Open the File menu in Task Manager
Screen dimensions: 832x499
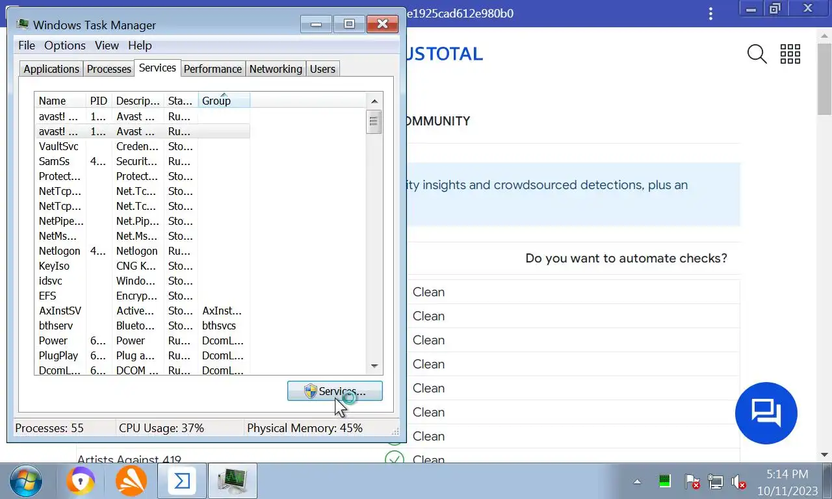point(27,45)
